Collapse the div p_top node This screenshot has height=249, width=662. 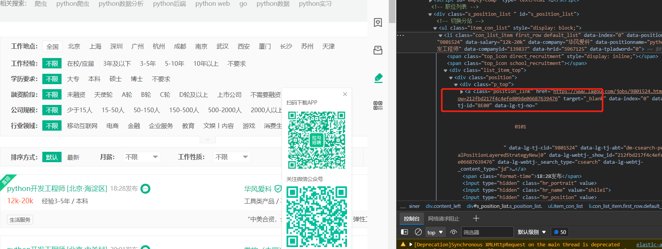(456, 85)
